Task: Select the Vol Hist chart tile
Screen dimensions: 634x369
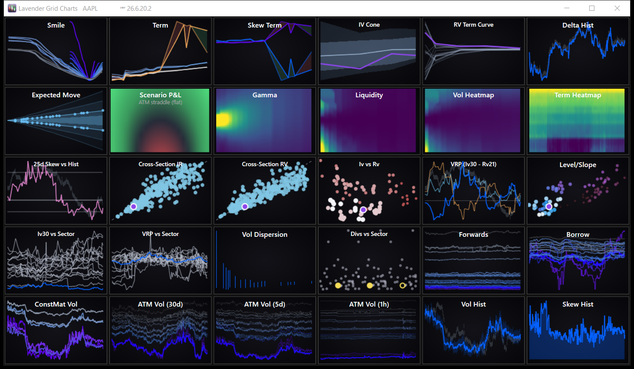Action: point(473,330)
